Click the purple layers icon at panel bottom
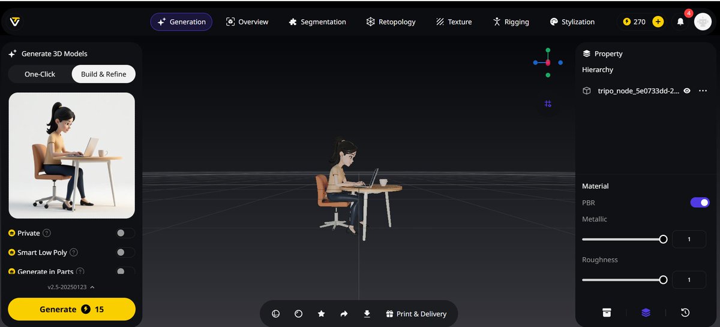This screenshot has height=327, width=720. click(x=646, y=313)
